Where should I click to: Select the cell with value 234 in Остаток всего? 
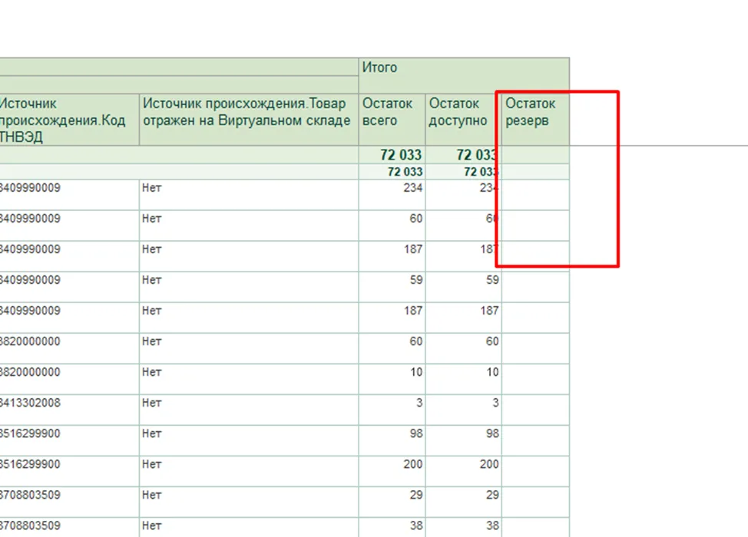pyautogui.click(x=392, y=195)
